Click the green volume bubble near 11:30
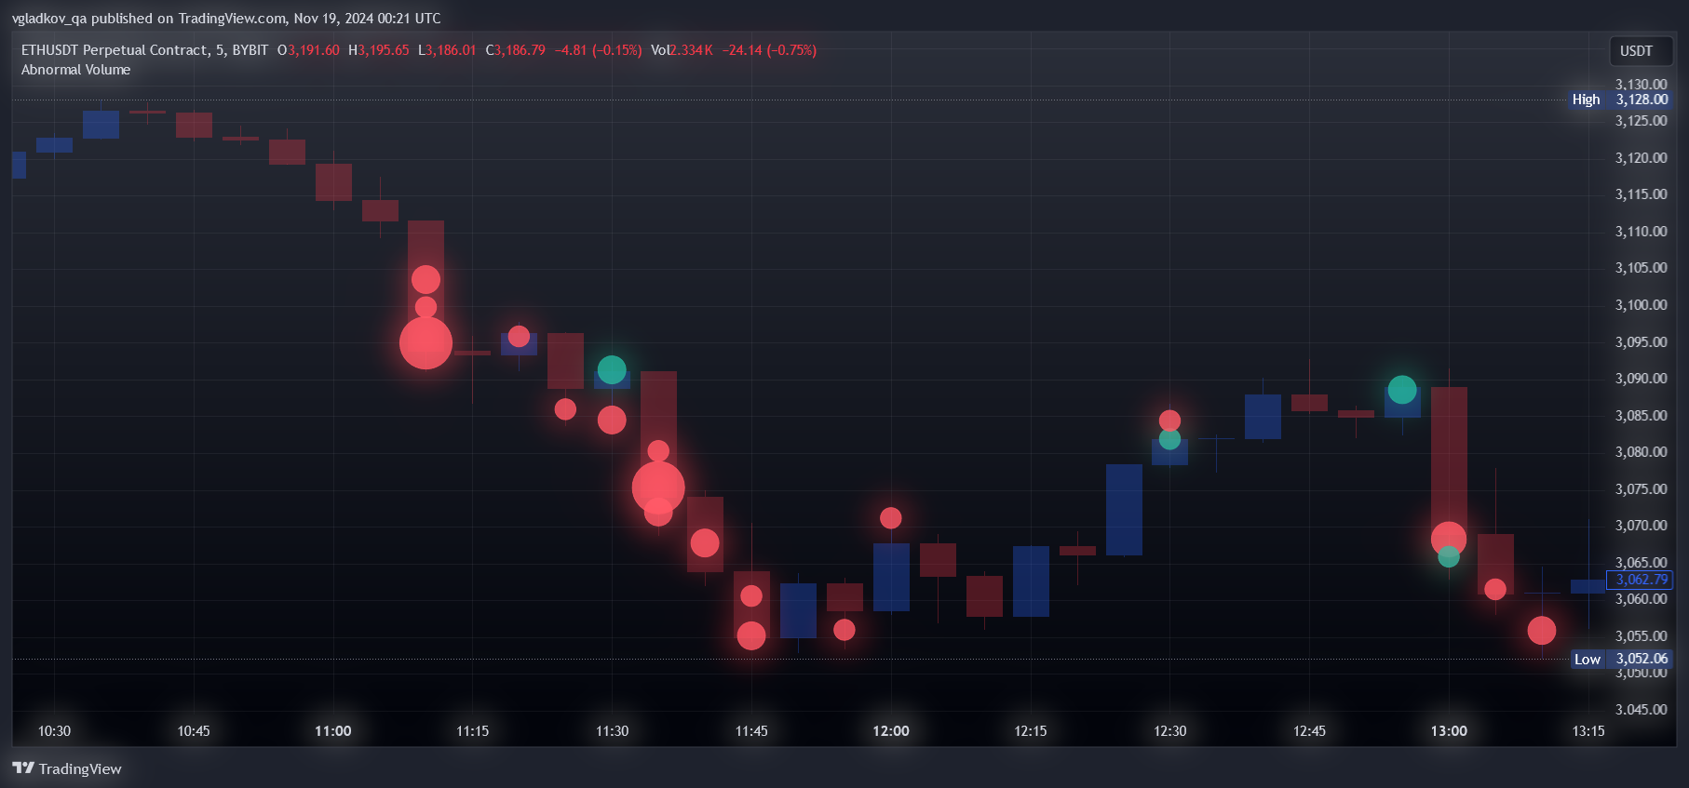Viewport: 1689px width, 788px height. tap(612, 370)
